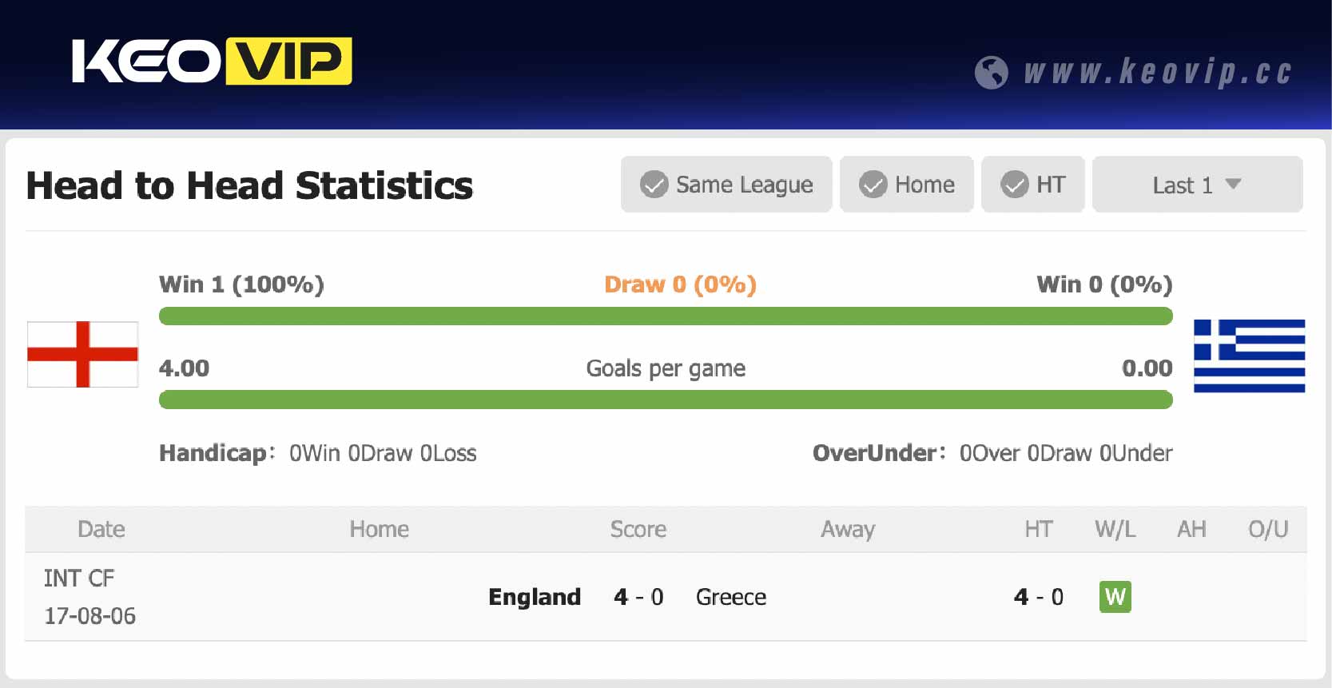1332x688 pixels.
Task: Toggle the Same League checkbox
Action: click(654, 185)
